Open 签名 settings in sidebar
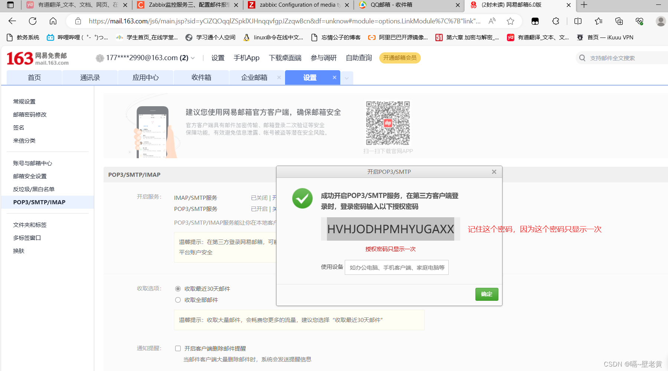The width and height of the screenshot is (668, 371). pyautogui.click(x=19, y=127)
